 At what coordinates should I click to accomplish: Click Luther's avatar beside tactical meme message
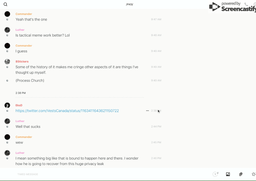(x=7, y=30)
